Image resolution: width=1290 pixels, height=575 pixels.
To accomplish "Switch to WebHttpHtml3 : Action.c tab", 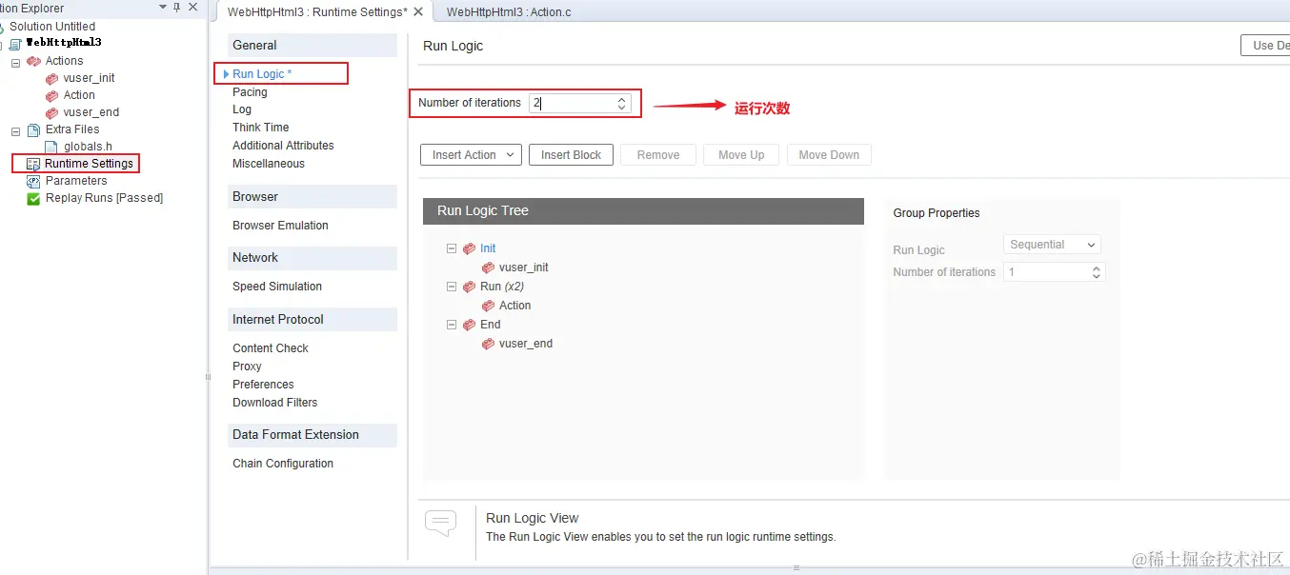I will click(508, 12).
